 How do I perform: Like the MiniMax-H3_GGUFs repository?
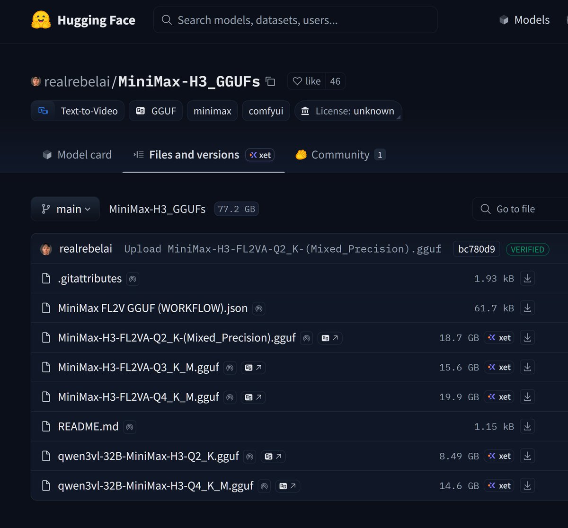click(306, 81)
